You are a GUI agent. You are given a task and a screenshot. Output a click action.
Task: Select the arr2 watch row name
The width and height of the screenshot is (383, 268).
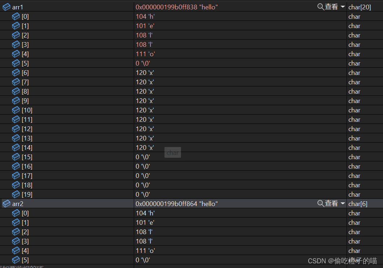coord(18,204)
